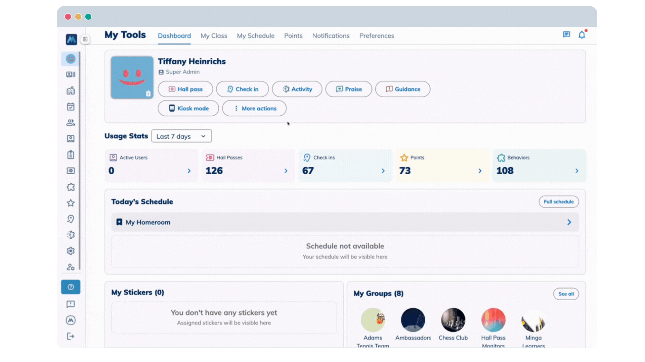Click the puzzle piece behaviors sidebar icon
645x362 pixels.
coord(71,187)
